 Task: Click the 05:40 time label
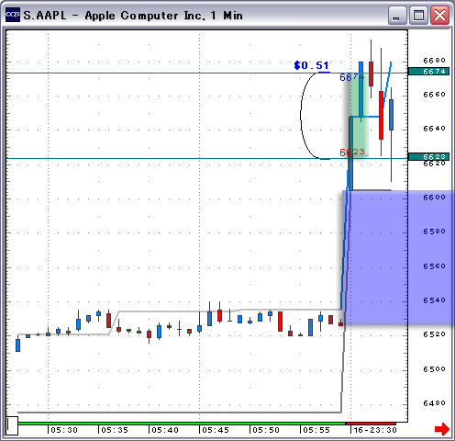(165, 430)
